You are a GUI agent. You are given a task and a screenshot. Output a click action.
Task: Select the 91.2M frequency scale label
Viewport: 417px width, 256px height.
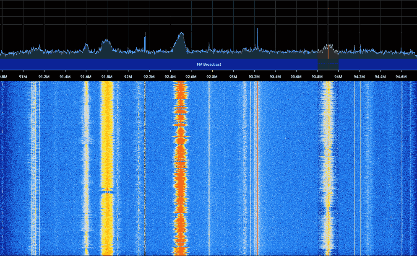[x=44, y=77]
